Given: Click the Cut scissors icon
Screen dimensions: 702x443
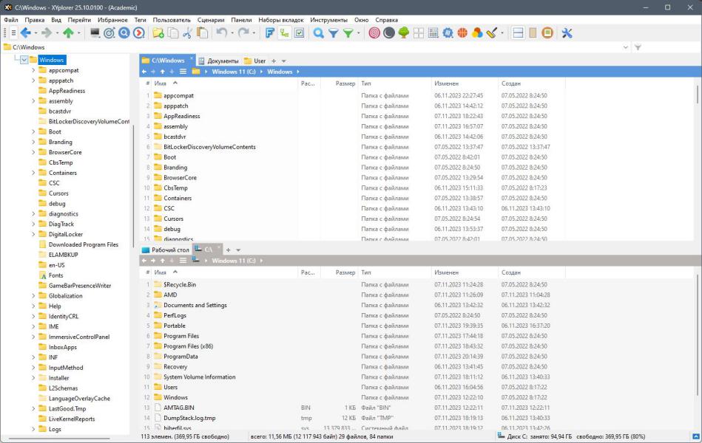Looking at the screenshot, I should click(x=188, y=32).
